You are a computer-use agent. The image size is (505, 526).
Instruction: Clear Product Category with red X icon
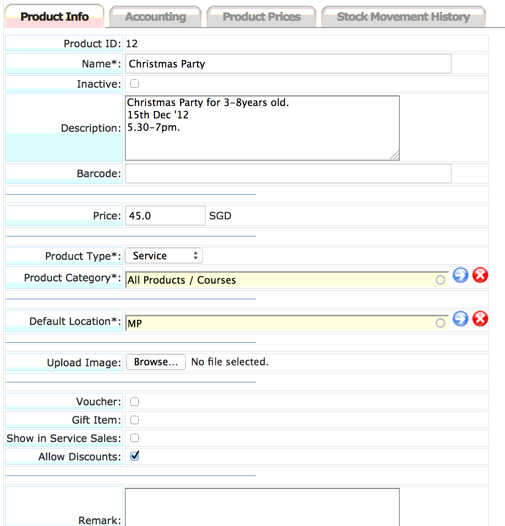point(480,275)
